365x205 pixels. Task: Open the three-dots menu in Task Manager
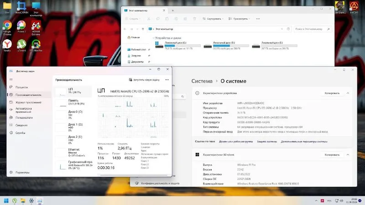tap(167, 79)
